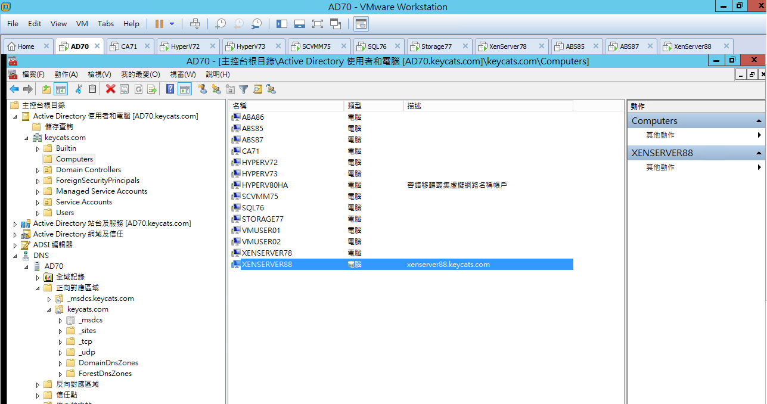Viewport: 767px width, 404px height.
Task: Click the up-one-level folder icon
Action: pyautogui.click(x=46, y=89)
